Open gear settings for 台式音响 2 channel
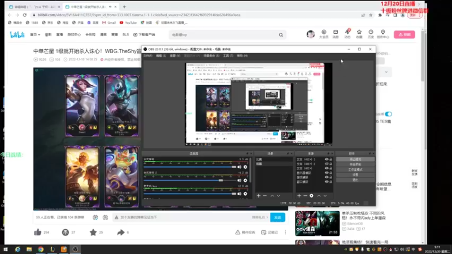Viewport: 452px width, 254px height. (x=245, y=181)
